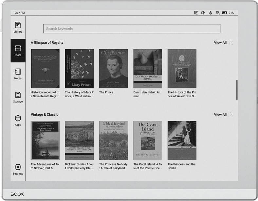258x201 pixels.
Task: Click title 'The Princess and the Goblin'
Action: [x=181, y=166]
